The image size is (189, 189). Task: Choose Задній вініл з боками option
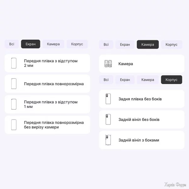(x=139, y=140)
